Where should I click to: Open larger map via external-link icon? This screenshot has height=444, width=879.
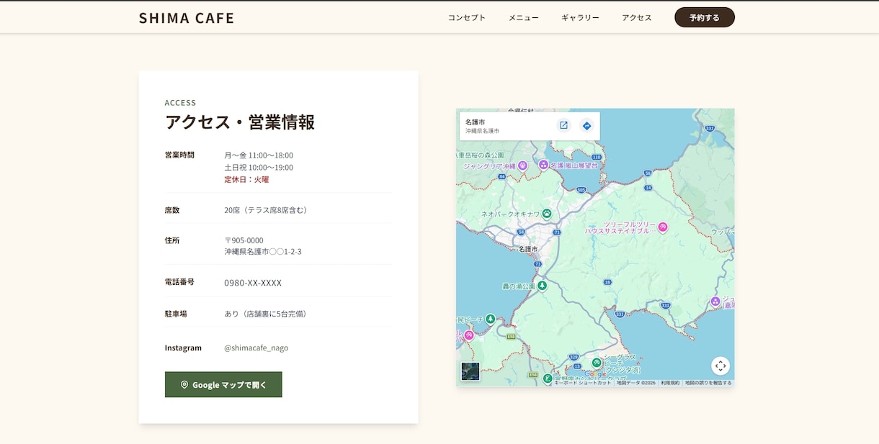(563, 125)
